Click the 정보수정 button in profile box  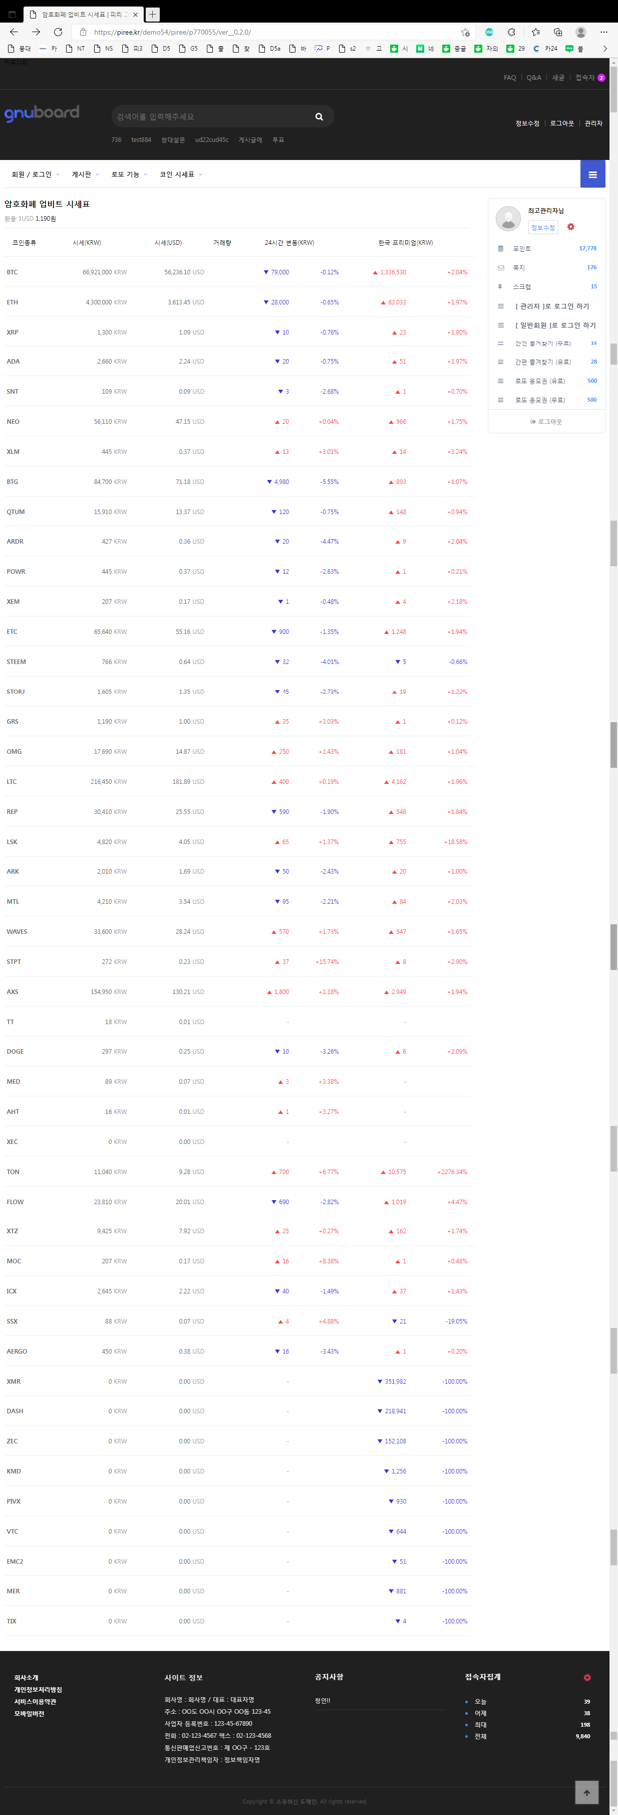(x=543, y=228)
